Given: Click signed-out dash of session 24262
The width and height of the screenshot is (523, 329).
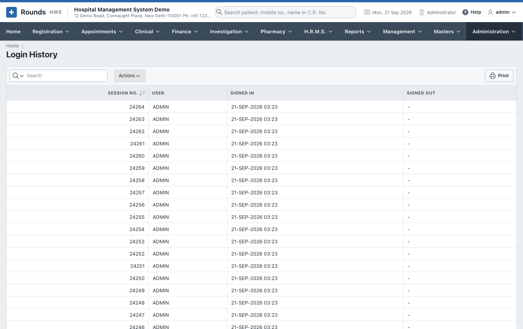Looking at the screenshot, I should coord(409,132).
